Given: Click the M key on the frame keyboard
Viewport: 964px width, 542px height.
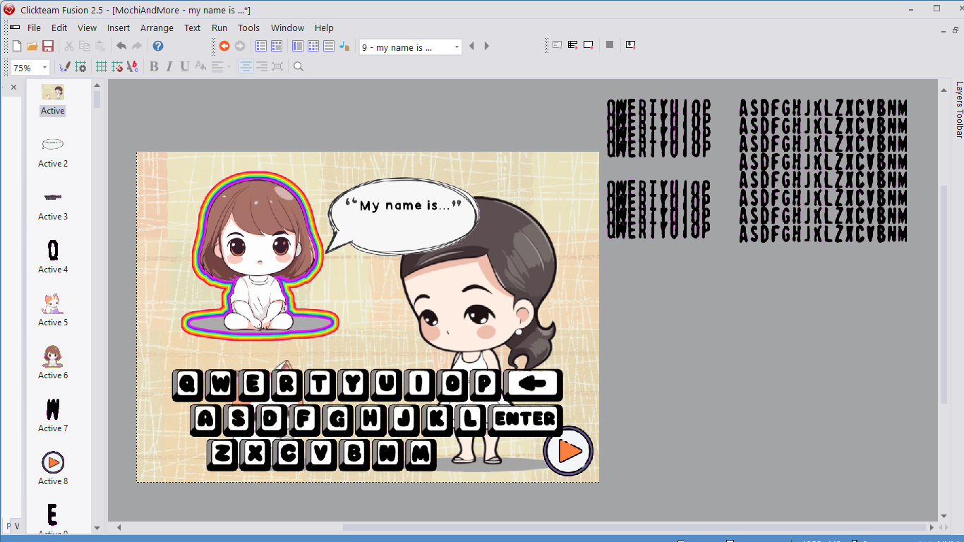Looking at the screenshot, I should pyautogui.click(x=421, y=454).
